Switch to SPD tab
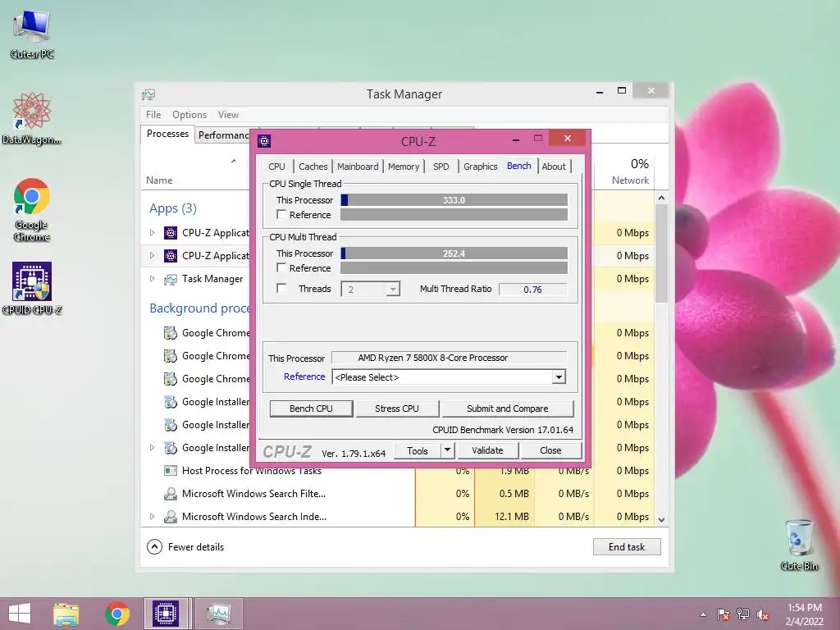This screenshot has width=840, height=630. pos(441,167)
